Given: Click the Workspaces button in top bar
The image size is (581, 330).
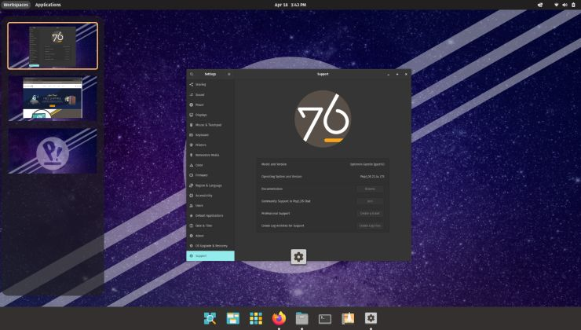Looking at the screenshot, I should (16, 5).
